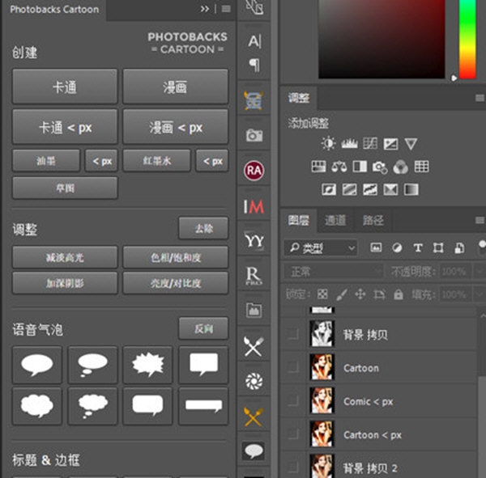The height and width of the screenshot is (478, 486).
Task: Add a Color Balance adjustment (scales icon)
Action: [x=339, y=167]
